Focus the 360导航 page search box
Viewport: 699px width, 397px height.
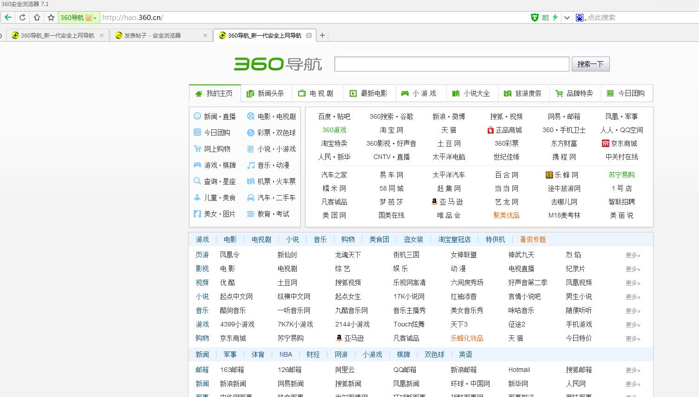click(452, 64)
